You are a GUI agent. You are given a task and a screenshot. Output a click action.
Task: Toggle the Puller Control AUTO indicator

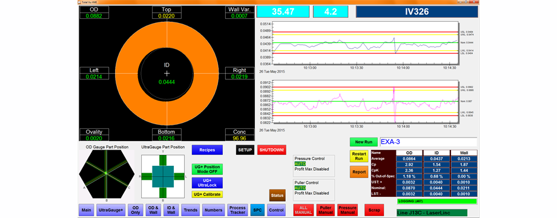[x=300, y=188]
